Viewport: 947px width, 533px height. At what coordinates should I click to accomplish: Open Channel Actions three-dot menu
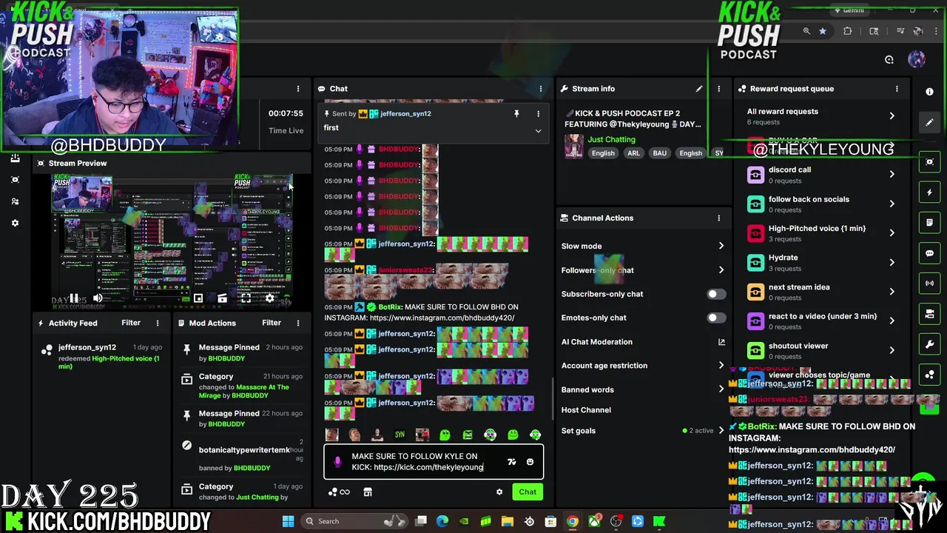point(718,218)
